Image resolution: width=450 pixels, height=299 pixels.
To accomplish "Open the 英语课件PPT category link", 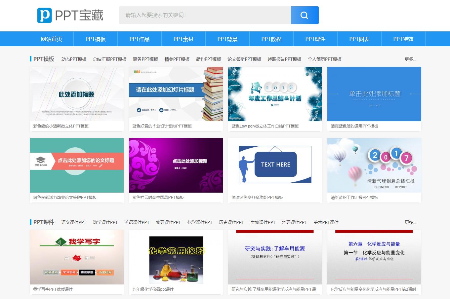I will pos(137,222).
